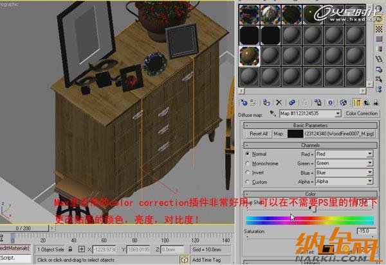
Task: Click X coordinate input field
Action: [x=105, y=250]
